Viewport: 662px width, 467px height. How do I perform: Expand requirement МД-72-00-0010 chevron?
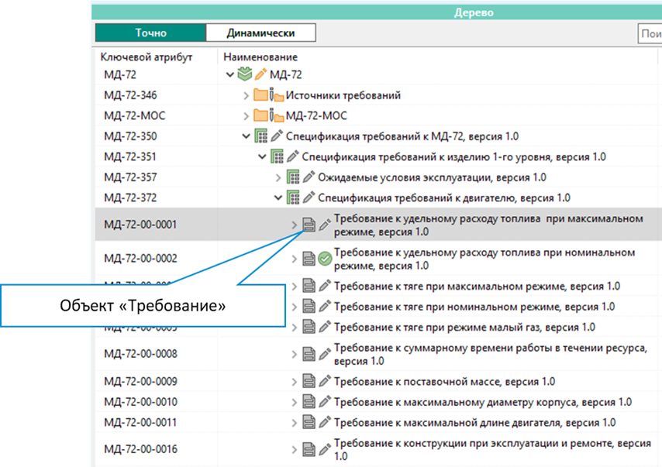pyautogui.click(x=295, y=402)
